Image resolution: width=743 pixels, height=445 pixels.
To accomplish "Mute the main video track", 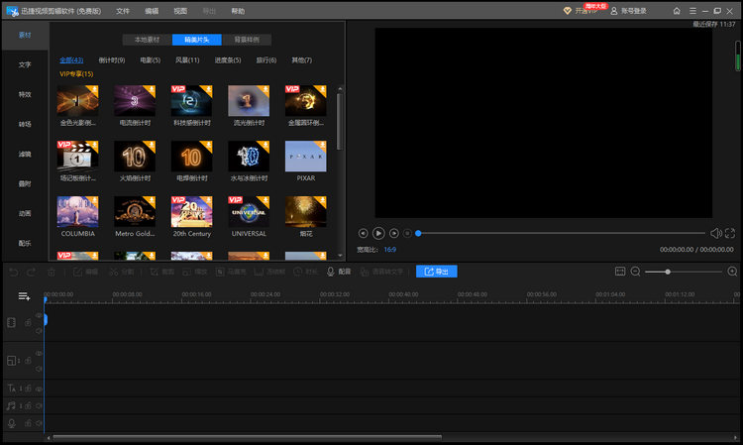I will coord(39,331).
